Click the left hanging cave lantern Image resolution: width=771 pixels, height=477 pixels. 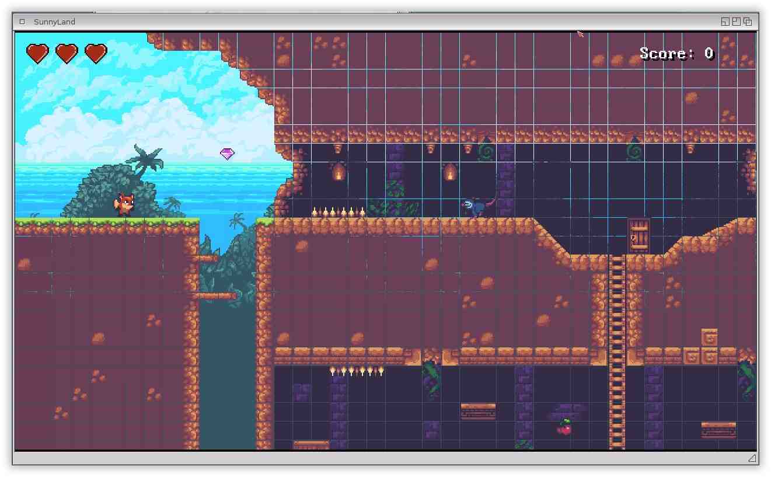[339, 172]
